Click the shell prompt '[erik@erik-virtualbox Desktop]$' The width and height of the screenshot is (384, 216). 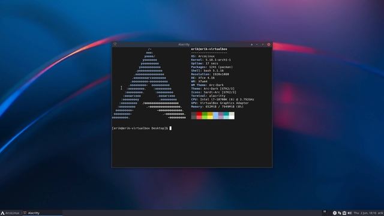(x=140, y=128)
